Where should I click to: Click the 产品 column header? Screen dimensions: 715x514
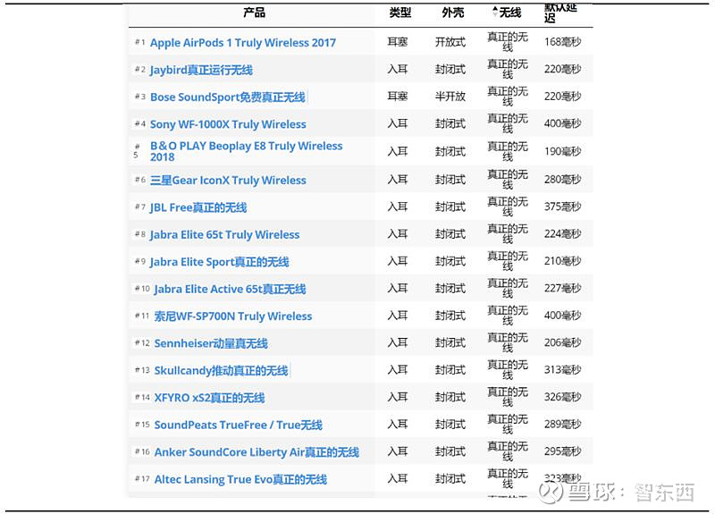point(254,12)
